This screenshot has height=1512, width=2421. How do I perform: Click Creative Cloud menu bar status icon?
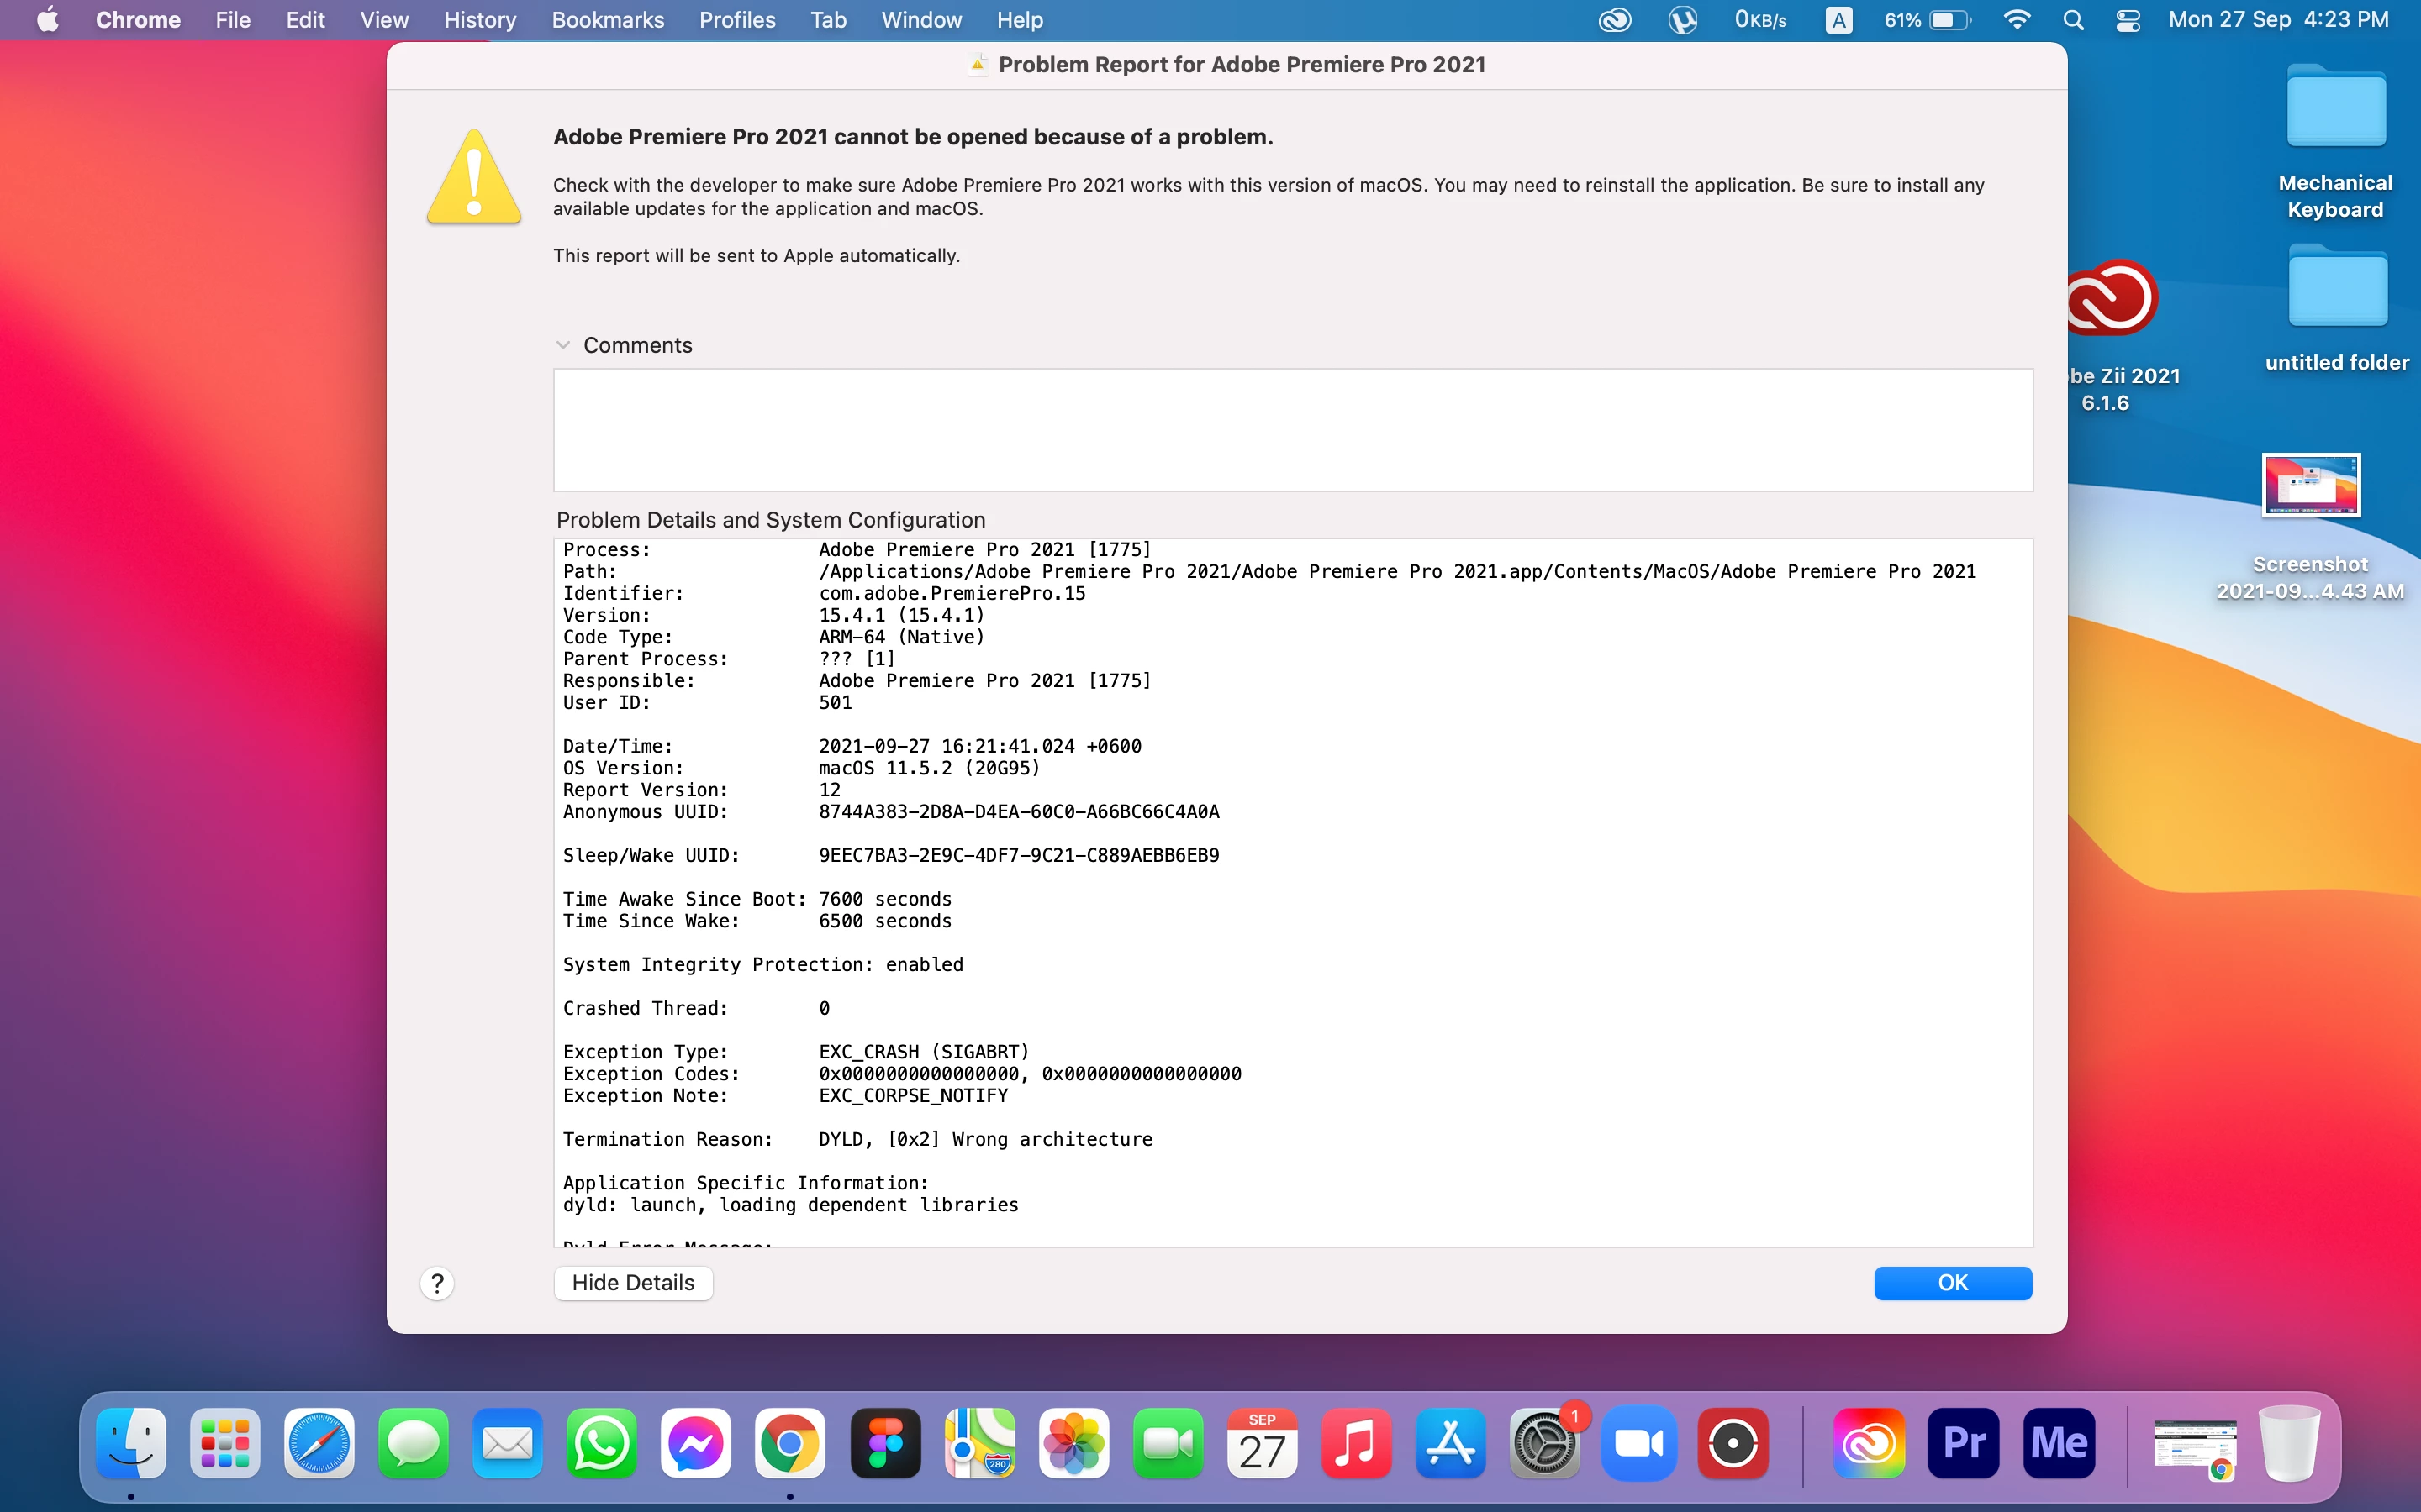pos(1615,20)
